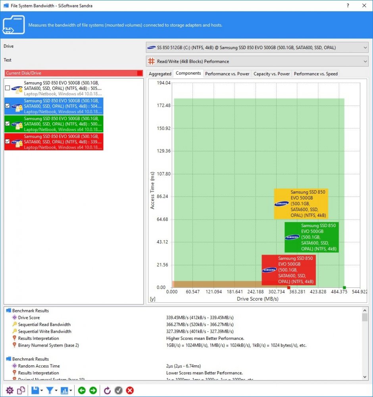The width and height of the screenshot is (373, 397).
Task: Click the blue bar chart icon
Action: coord(65,390)
